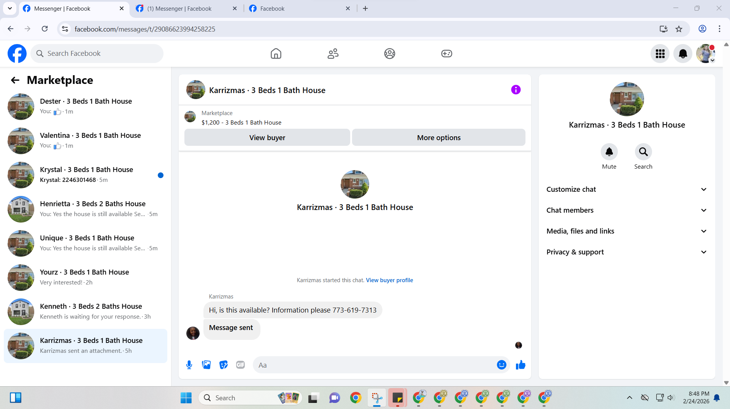
Task: Open Facebook notifications bell
Action: coord(683,54)
